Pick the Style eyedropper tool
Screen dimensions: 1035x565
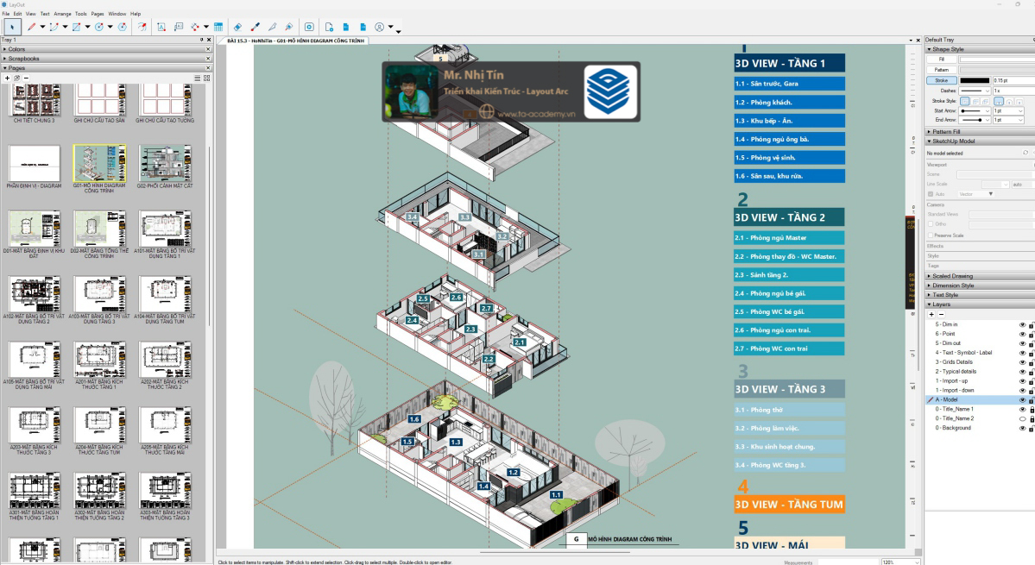point(255,27)
